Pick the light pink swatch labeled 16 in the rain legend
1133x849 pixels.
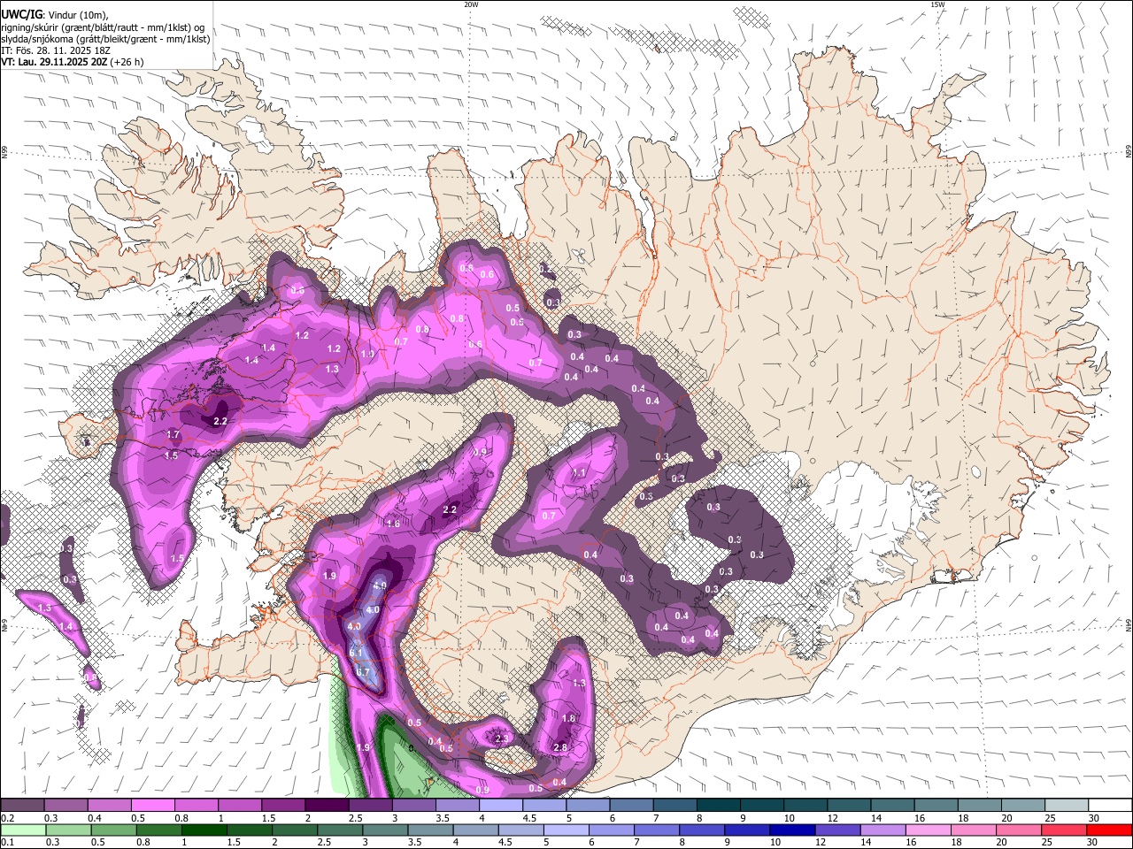pos(927,830)
